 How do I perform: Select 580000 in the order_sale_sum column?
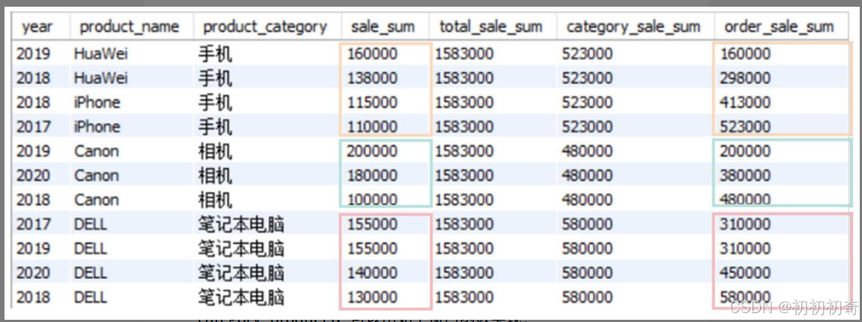tap(745, 297)
